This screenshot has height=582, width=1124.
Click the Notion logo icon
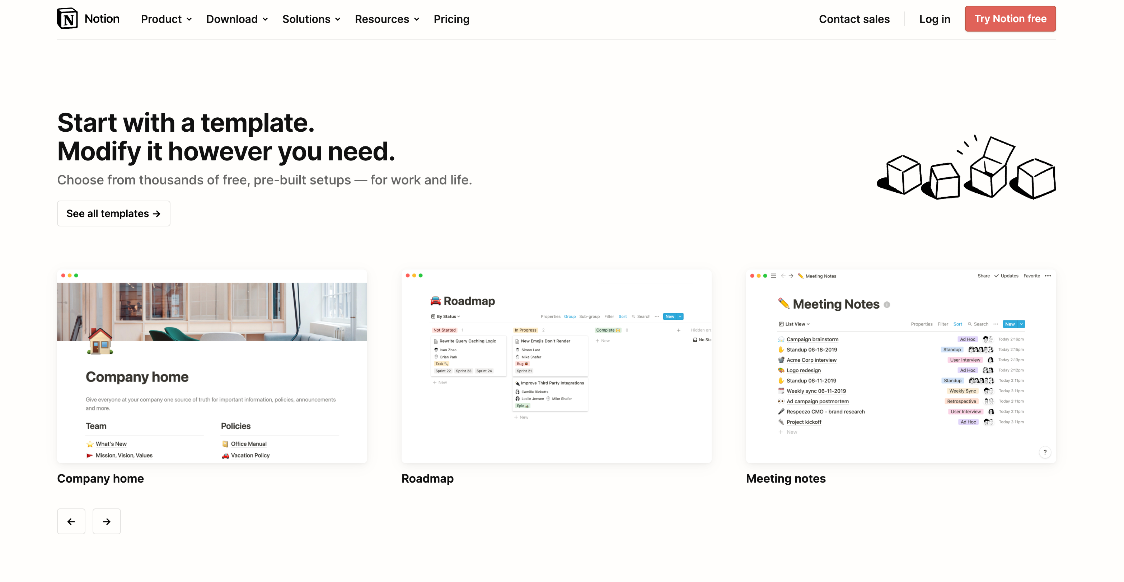67,18
